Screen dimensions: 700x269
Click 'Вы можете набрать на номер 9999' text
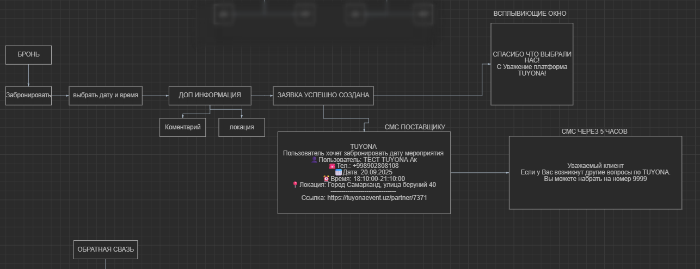pyautogui.click(x=595, y=179)
